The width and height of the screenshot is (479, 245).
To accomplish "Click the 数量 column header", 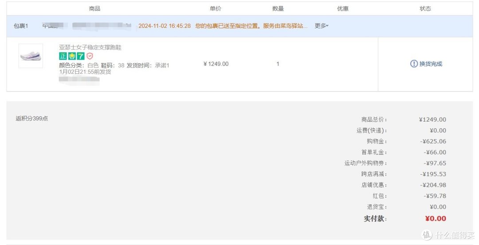I will [278, 8].
